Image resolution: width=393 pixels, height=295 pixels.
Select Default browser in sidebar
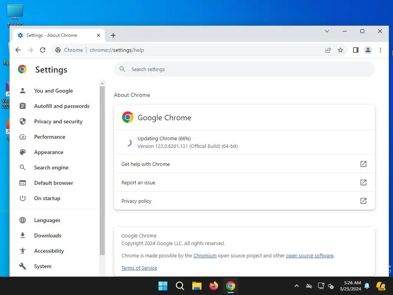(x=54, y=183)
